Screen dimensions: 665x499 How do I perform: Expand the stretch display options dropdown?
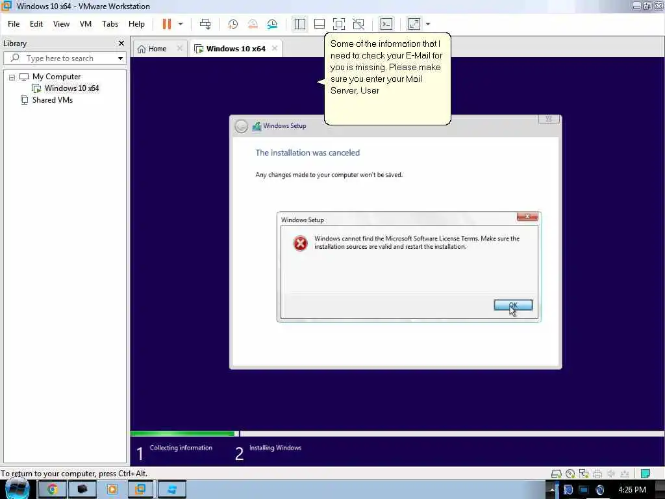click(428, 24)
